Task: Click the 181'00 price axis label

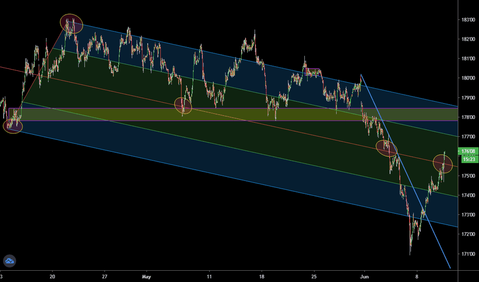Action: [x=468, y=58]
